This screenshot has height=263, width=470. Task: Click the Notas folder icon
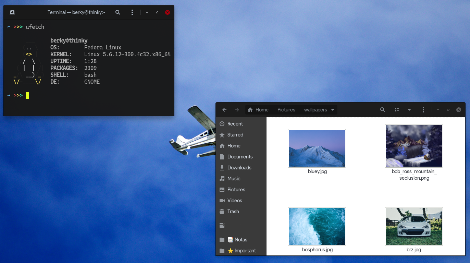pyautogui.click(x=222, y=240)
